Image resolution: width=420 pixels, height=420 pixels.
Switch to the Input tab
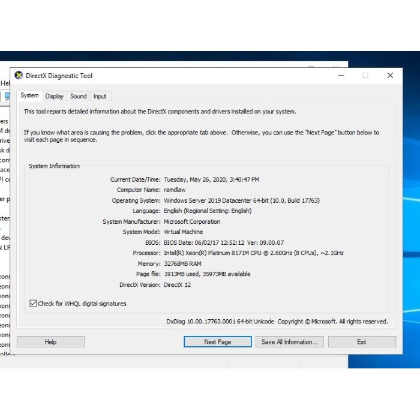point(100,96)
